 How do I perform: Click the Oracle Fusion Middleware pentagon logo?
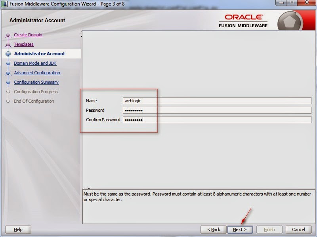point(290,22)
